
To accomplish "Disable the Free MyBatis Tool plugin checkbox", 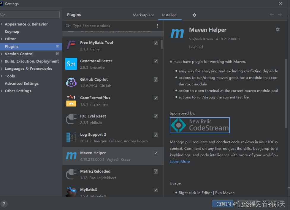I will click(x=156, y=43).
